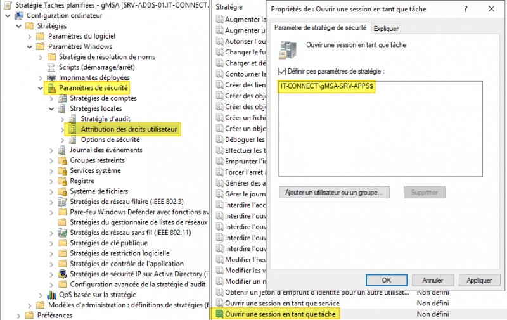Click the Journal des événements icon
507x320 pixels.
[x=62, y=150]
